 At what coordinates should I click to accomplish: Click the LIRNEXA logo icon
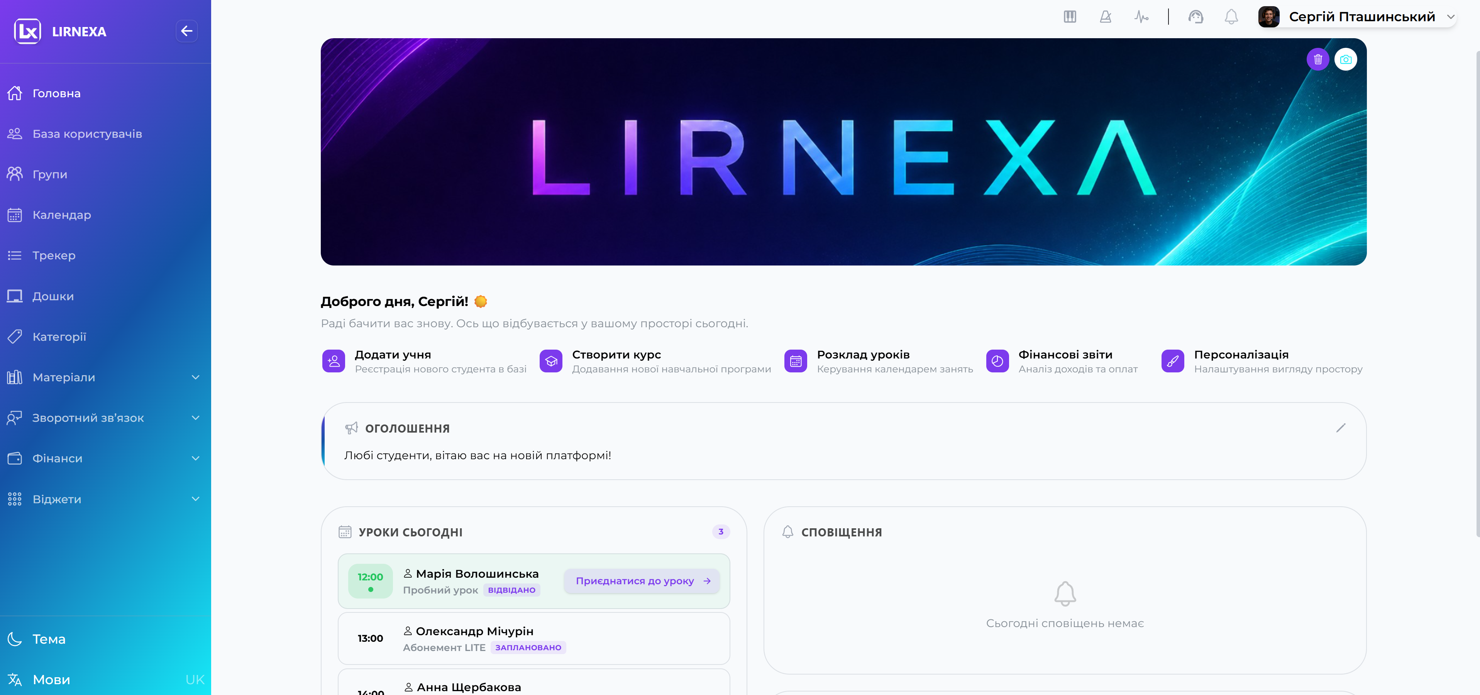point(27,31)
